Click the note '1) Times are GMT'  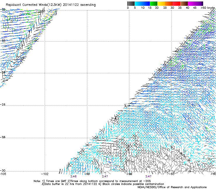click(54, 181)
